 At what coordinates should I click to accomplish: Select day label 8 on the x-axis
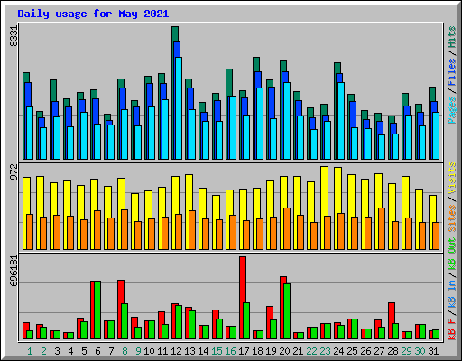125,351
